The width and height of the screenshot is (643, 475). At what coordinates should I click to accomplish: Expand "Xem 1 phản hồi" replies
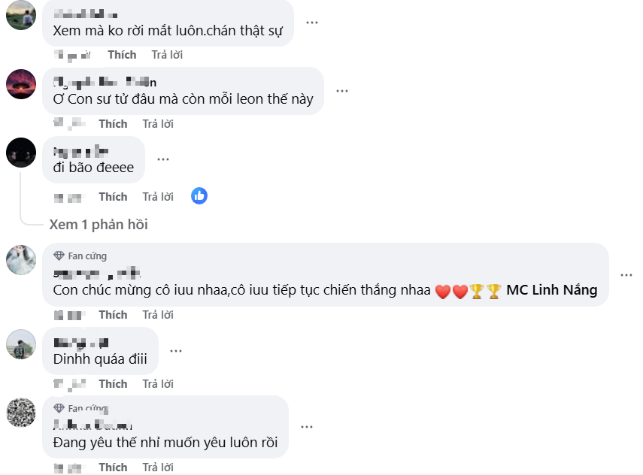coord(99,224)
